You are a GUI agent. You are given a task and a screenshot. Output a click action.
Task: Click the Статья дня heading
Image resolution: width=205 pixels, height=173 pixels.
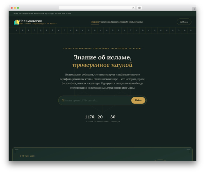[27, 156]
